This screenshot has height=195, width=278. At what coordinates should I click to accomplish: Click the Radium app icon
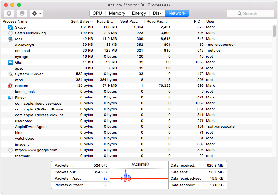[10, 86]
